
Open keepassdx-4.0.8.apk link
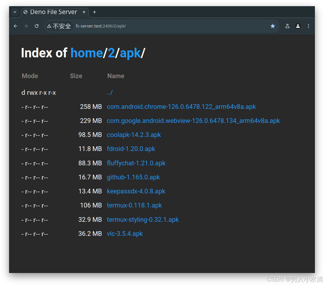click(x=136, y=191)
